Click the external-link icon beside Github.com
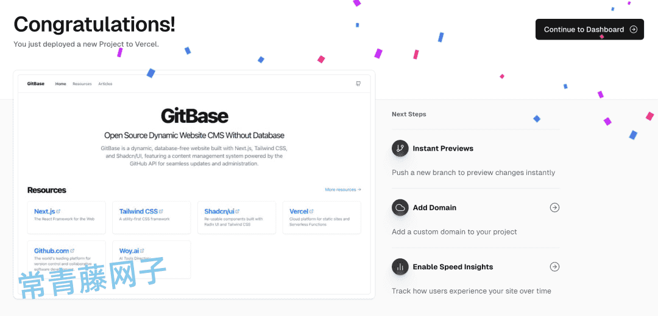The image size is (658, 316). click(72, 251)
